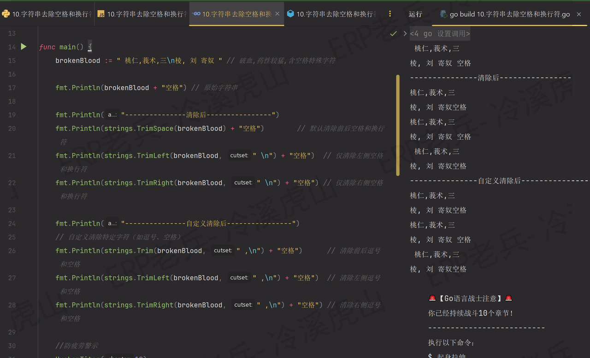Click the green inspections checkmark above the output panel
Image resolution: width=590 pixels, height=358 pixels.
393,33
